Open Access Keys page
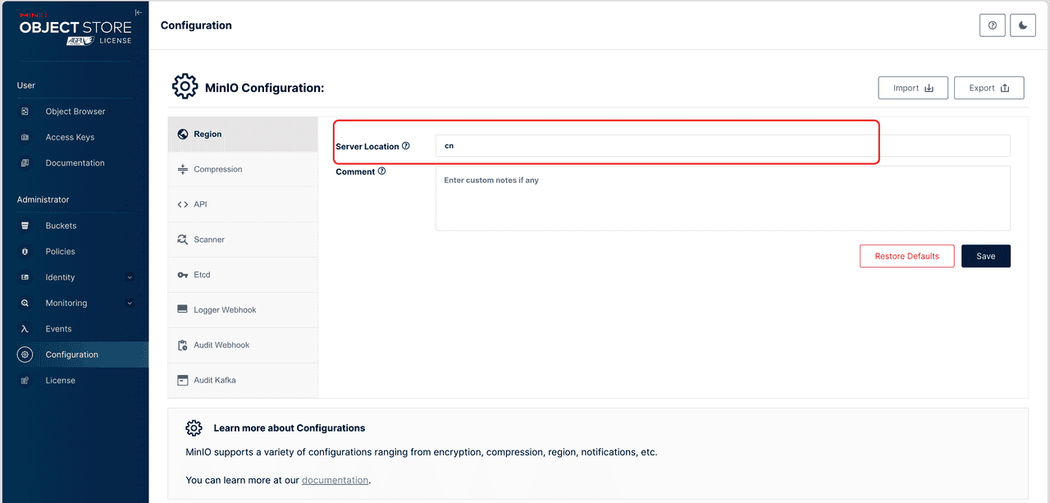The height and width of the screenshot is (503, 1050). pyautogui.click(x=70, y=137)
